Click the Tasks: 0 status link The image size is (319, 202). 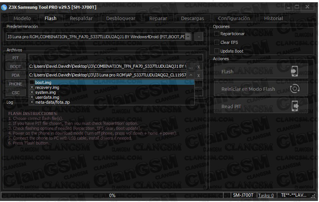tap(266, 196)
